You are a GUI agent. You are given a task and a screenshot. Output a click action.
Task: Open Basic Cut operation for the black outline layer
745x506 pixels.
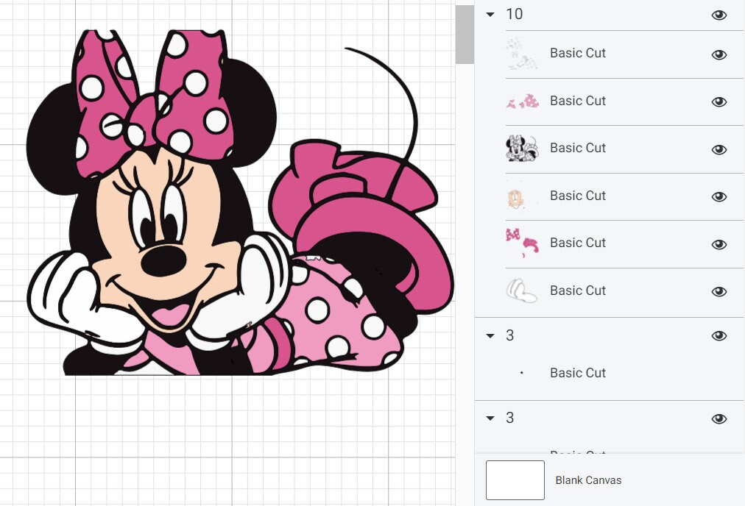577,148
